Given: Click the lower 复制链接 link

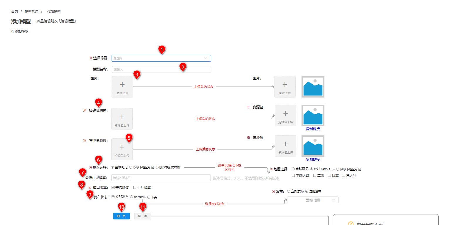Looking at the screenshot, I should [313, 159].
